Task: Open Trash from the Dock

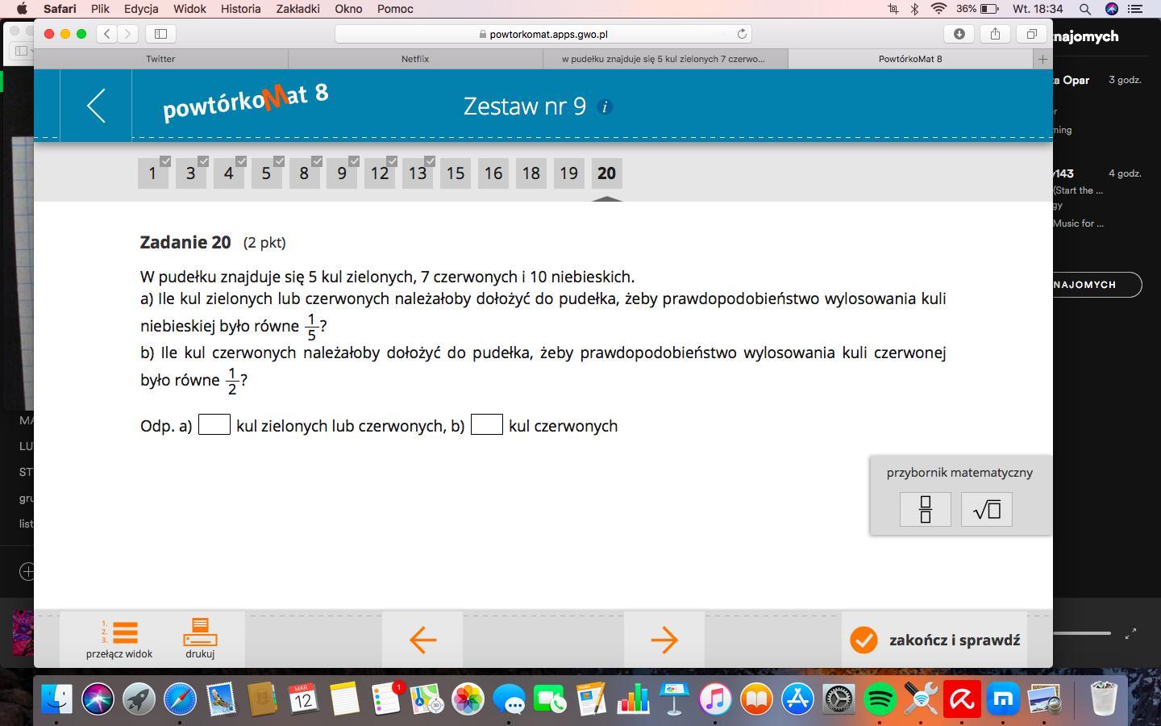Action: pyautogui.click(x=1103, y=699)
